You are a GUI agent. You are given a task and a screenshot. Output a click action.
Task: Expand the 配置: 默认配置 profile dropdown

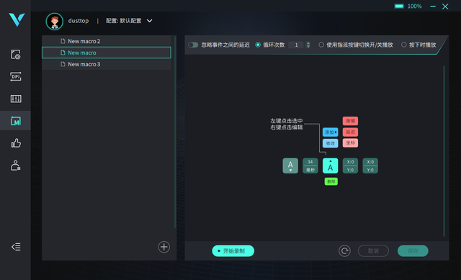click(x=149, y=21)
